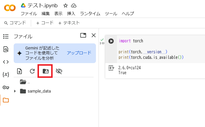Open the table of contents sidebar icon
Image resolution: width=205 pixels, height=127 pixels.
point(6,36)
